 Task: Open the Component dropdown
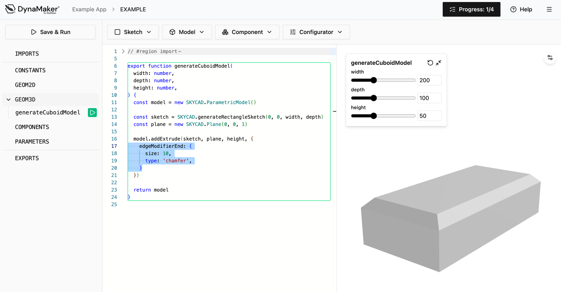click(x=247, y=32)
